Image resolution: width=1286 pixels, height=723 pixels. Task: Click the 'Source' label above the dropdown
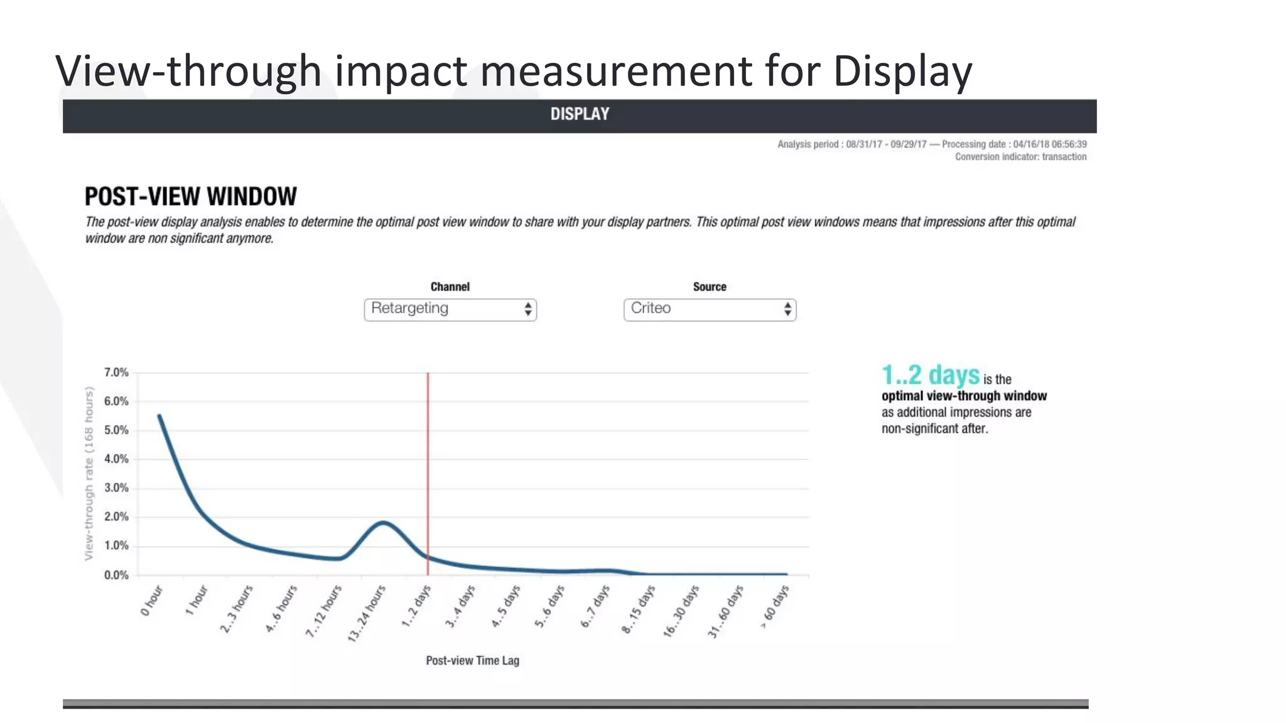tap(710, 287)
